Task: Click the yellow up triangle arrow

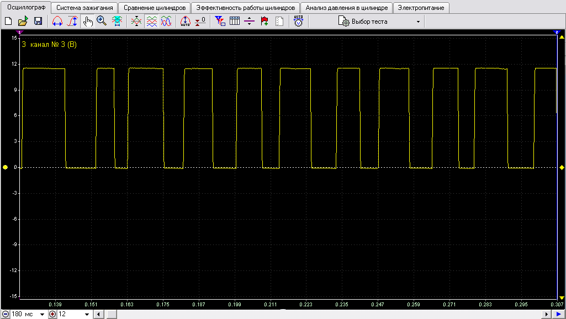Action: pyautogui.click(x=562, y=37)
